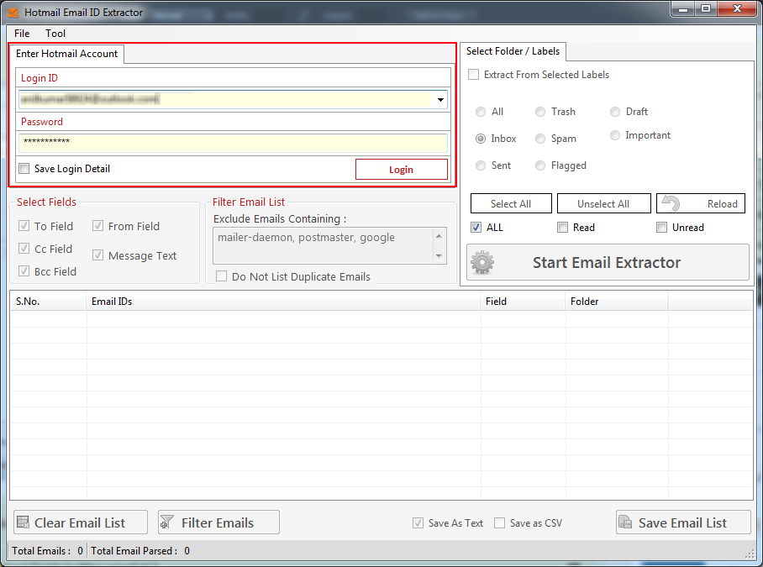Toggle the Bcc Field checkbox
Screen dimensions: 763x567
tap(24, 270)
